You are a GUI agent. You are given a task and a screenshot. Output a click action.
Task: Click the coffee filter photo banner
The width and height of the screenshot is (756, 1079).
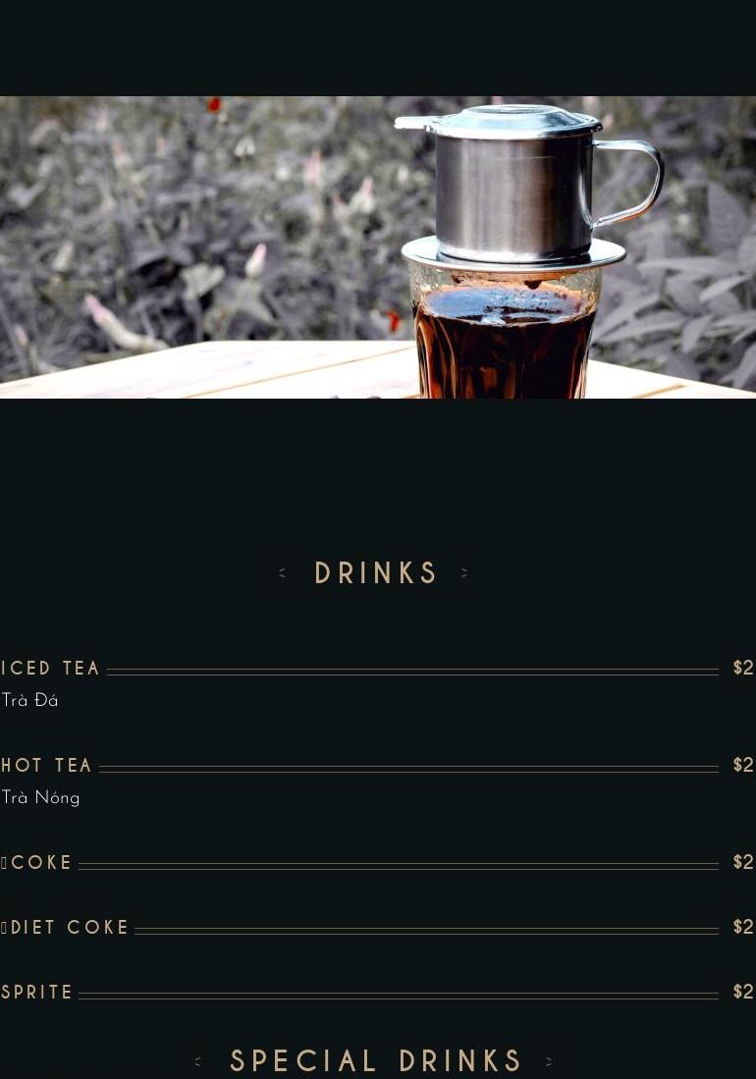coord(378,247)
